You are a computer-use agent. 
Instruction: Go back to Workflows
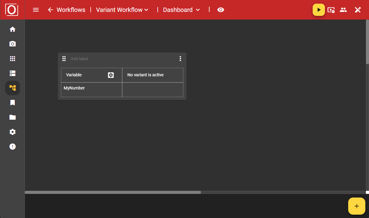(x=66, y=10)
